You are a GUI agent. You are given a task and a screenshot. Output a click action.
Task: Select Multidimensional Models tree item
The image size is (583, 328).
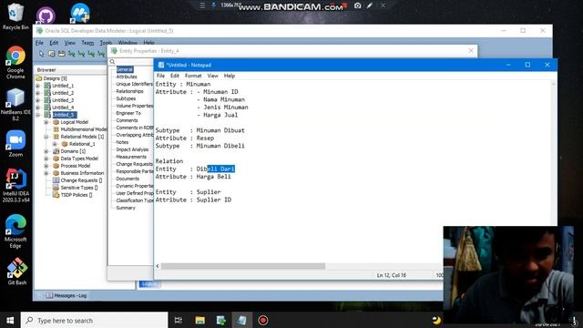click(x=83, y=129)
